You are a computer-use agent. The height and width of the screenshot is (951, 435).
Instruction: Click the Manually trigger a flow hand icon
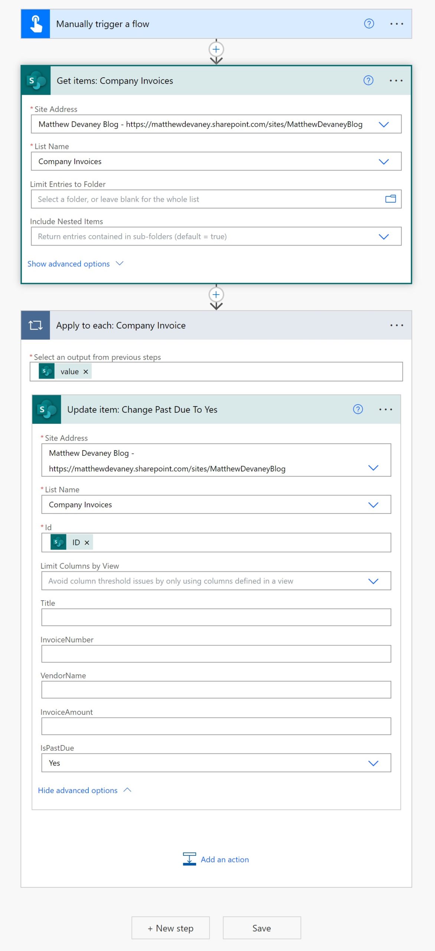pyautogui.click(x=36, y=24)
